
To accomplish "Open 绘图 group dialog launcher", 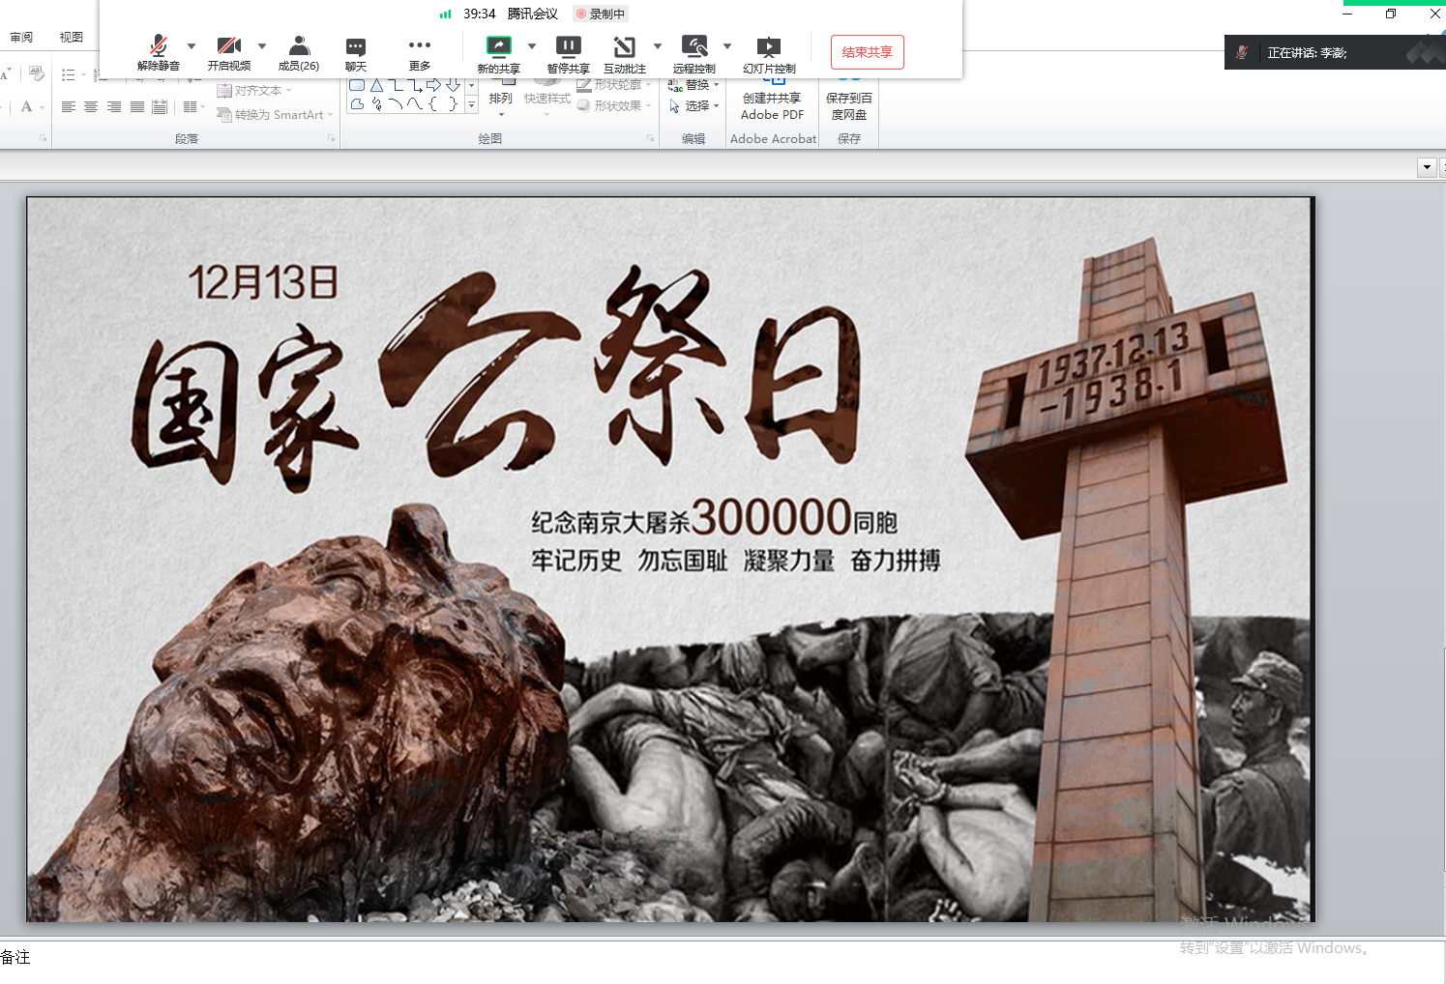I will coord(651,139).
